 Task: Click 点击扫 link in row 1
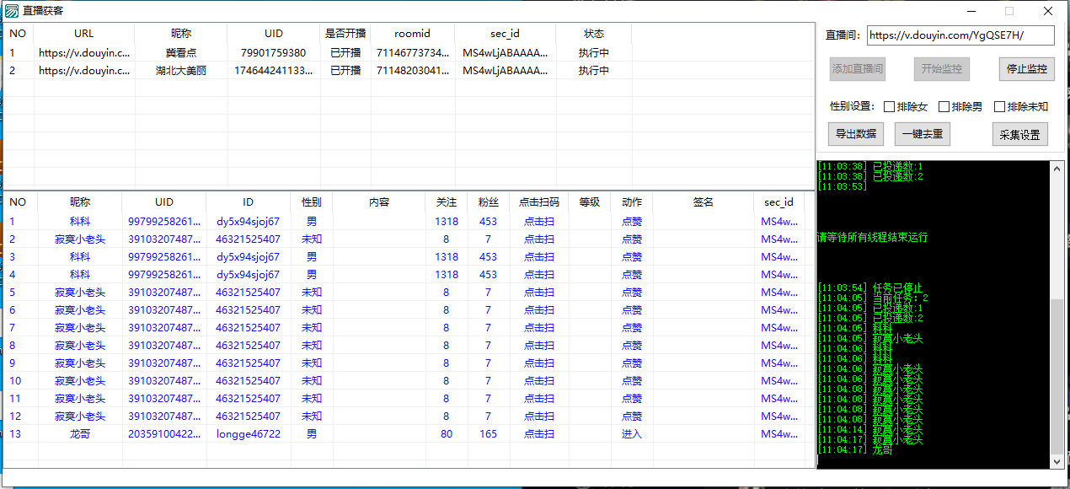(x=539, y=222)
